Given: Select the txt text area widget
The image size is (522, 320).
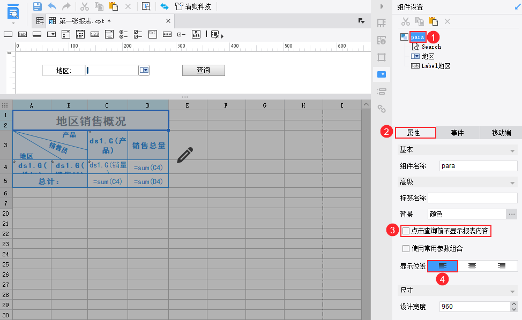Looking at the screenshot, I should (152, 34).
